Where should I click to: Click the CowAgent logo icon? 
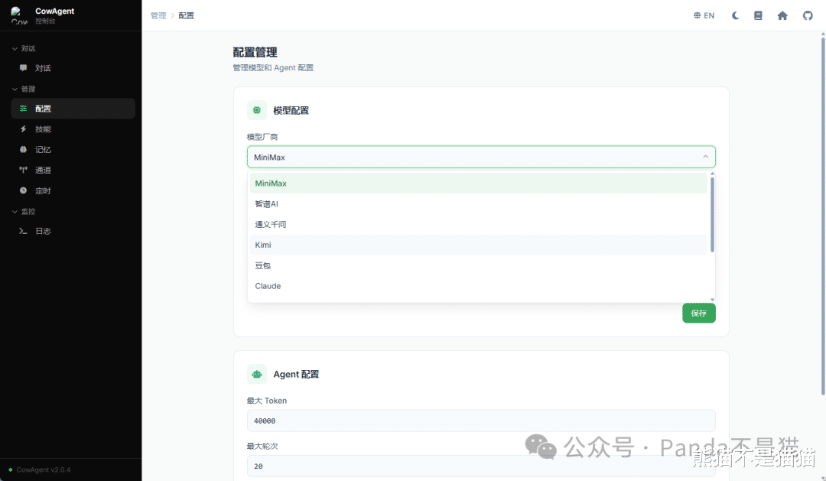(x=18, y=15)
